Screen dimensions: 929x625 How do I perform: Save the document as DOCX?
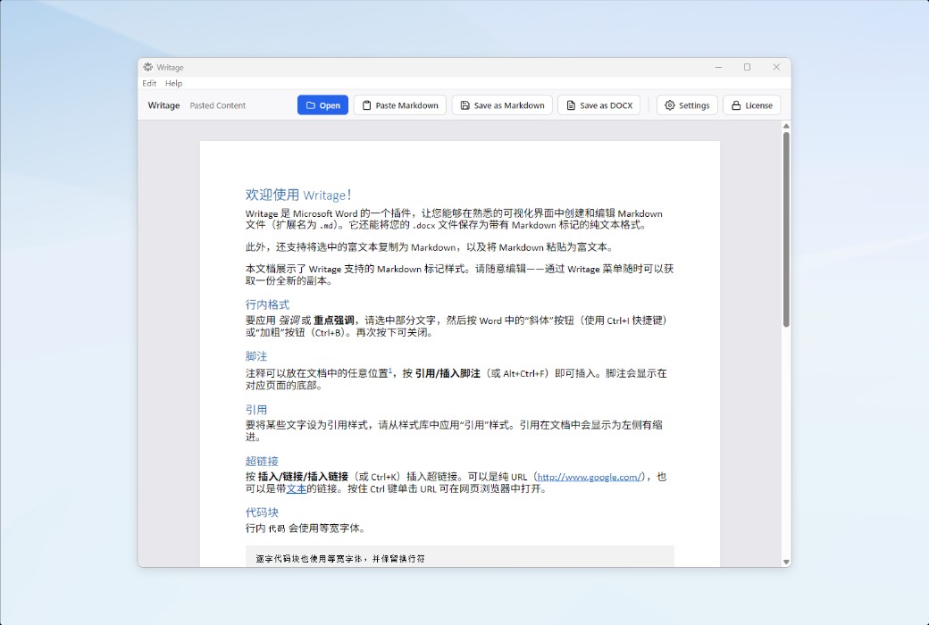pyautogui.click(x=599, y=104)
